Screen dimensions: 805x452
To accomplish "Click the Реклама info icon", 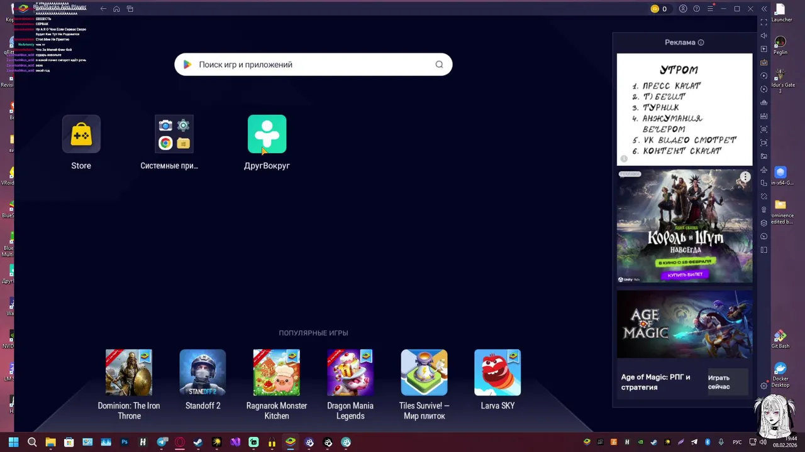I will click(x=701, y=43).
